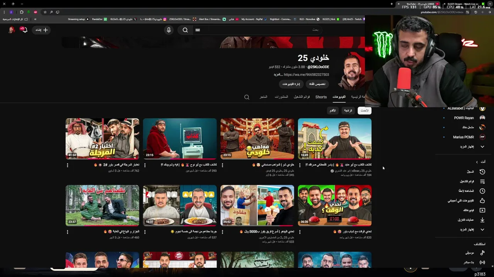The height and width of the screenshot is (277, 494).
Task: Expand bookmarks overflow double chevron
Action: (35, 19)
